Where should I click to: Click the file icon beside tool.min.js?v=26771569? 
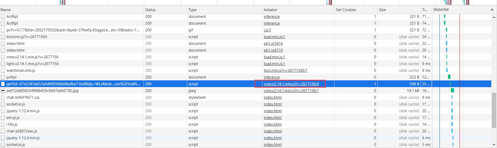pos(3,37)
